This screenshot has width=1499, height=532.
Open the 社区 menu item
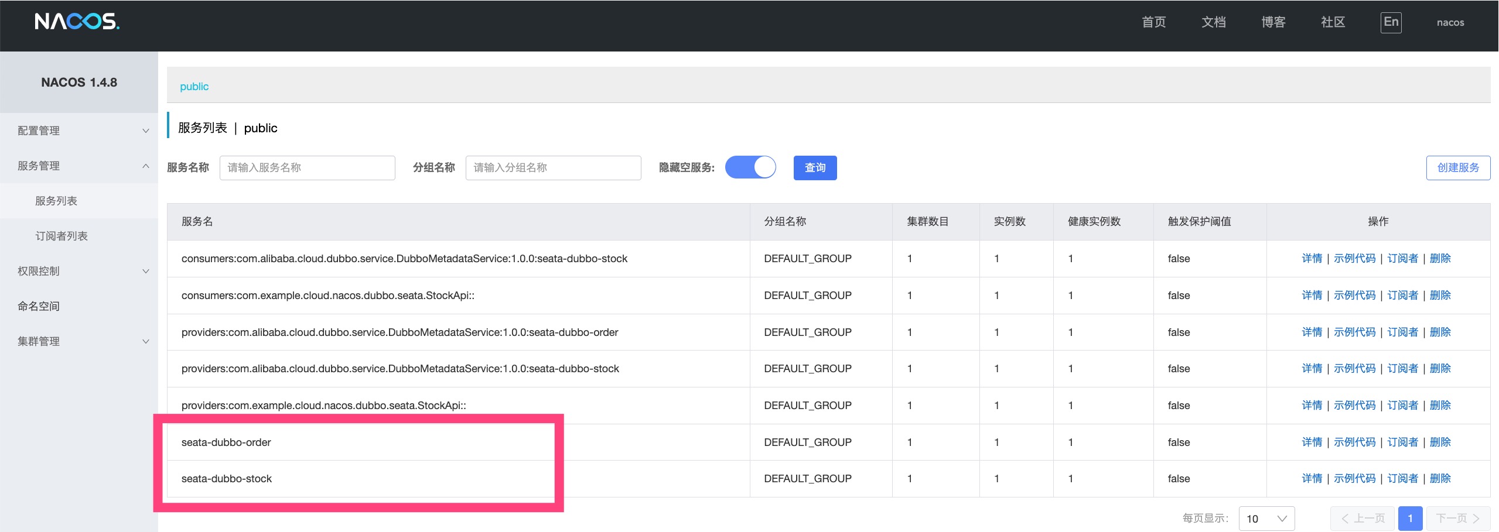pyautogui.click(x=1333, y=22)
